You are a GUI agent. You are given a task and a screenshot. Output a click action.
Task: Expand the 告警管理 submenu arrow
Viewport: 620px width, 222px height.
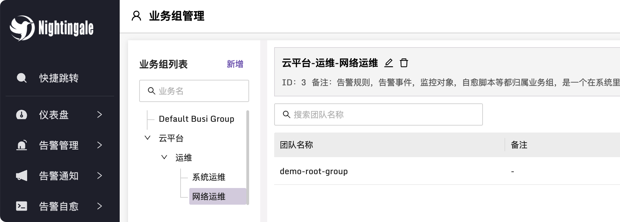(100, 145)
